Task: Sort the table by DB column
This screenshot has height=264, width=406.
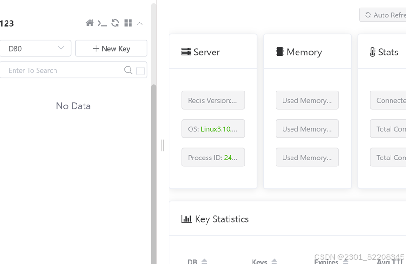Action: click(x=204, y=261)
